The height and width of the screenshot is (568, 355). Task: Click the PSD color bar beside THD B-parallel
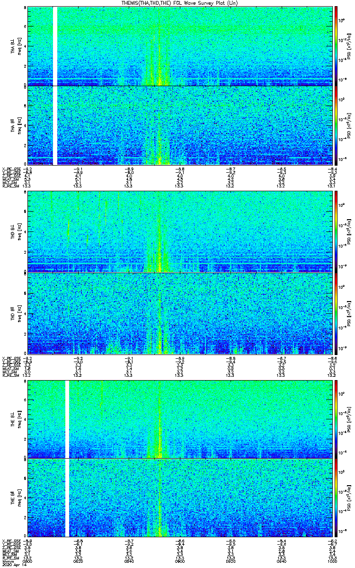point(336,313)
